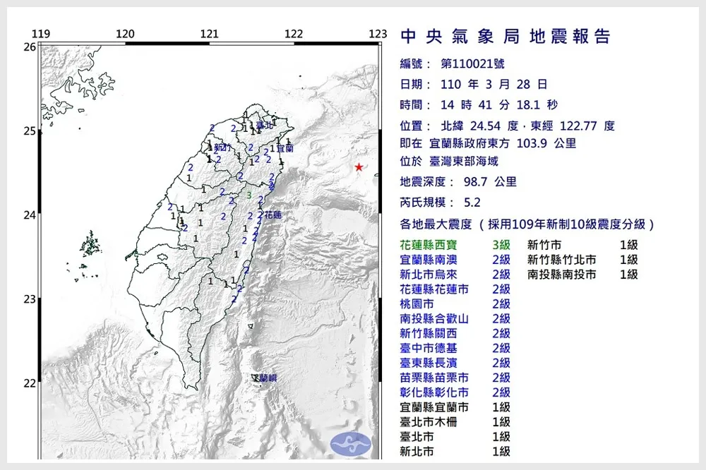Click longitude axis label 122
Image resolution: width=706 pixels, height=470 pixels.
coord(294,34)
